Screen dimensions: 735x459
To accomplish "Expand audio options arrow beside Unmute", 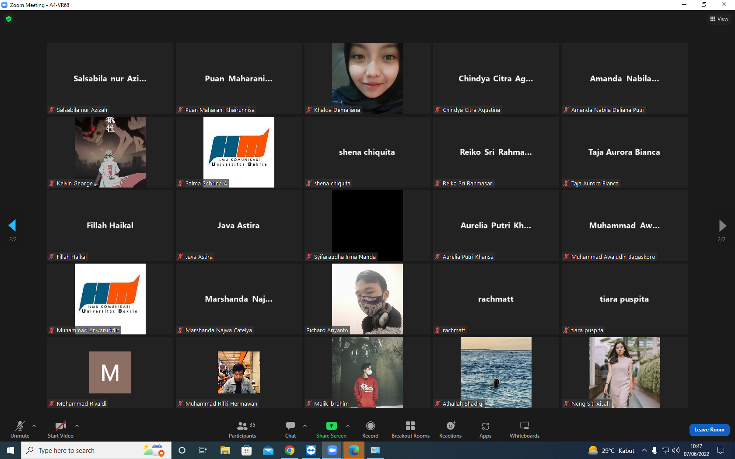I will tap(34, 426).
